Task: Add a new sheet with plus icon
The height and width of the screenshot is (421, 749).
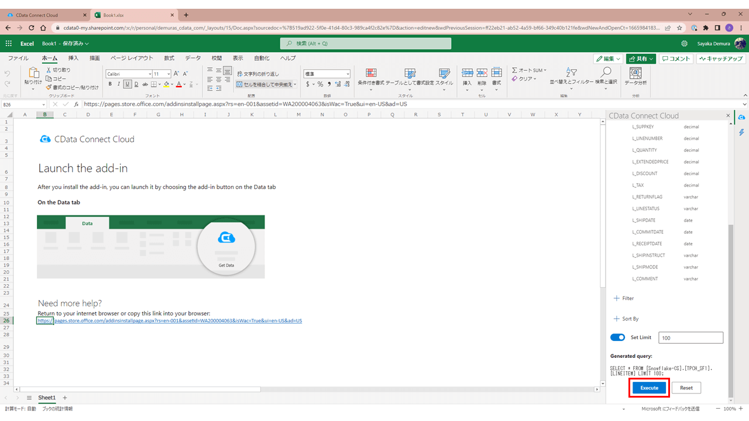Action: tap(65, 398)
